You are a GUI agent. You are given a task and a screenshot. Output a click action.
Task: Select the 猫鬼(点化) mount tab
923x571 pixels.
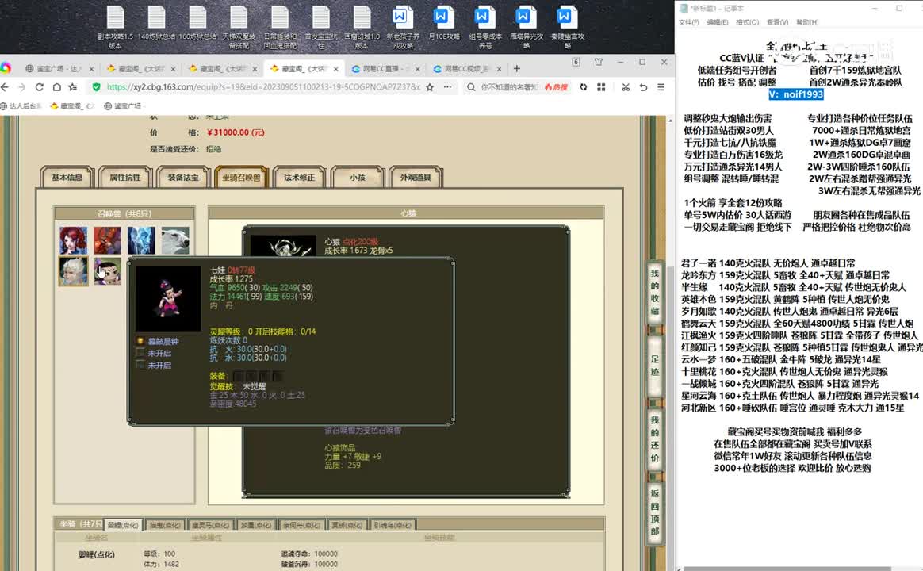(165, 524)
